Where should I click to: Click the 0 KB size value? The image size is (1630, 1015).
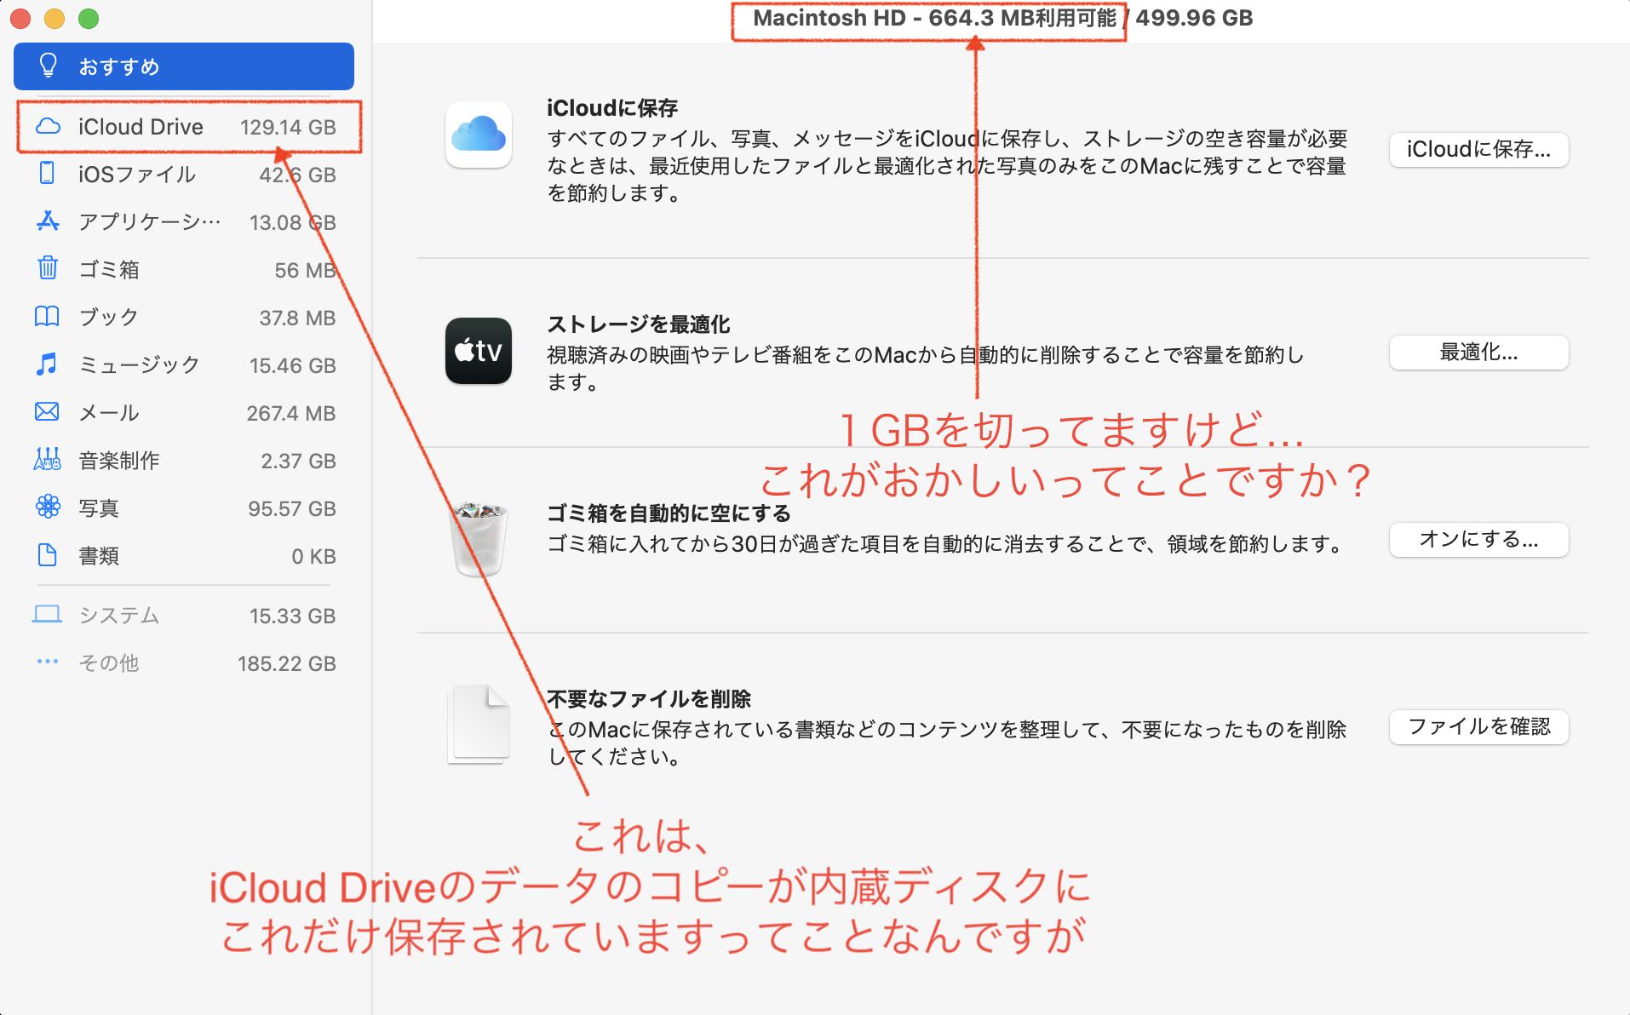(x=313, y=556)
